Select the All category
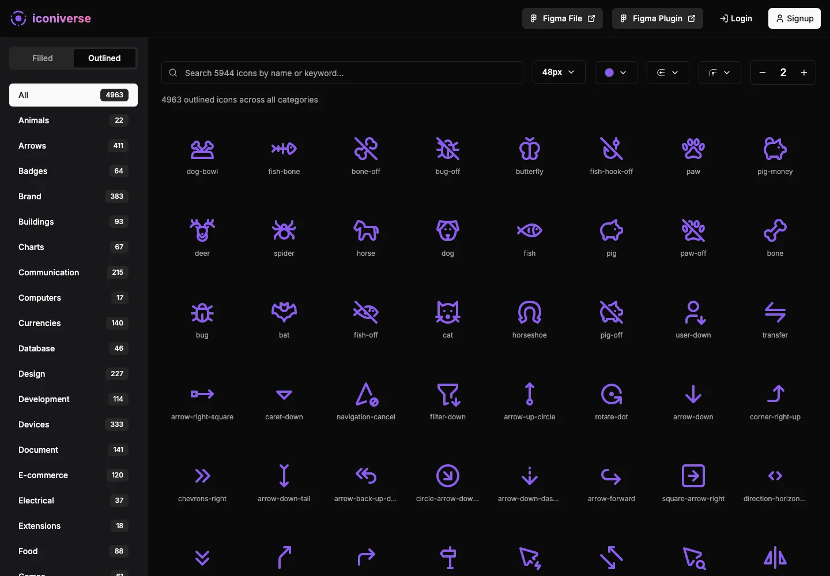The height and width of the screenshot is (576, 830). (x=73, y=95)
